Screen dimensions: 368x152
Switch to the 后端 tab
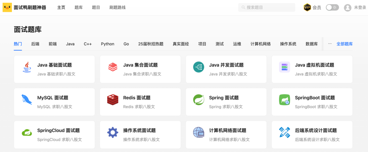[35, 44]
